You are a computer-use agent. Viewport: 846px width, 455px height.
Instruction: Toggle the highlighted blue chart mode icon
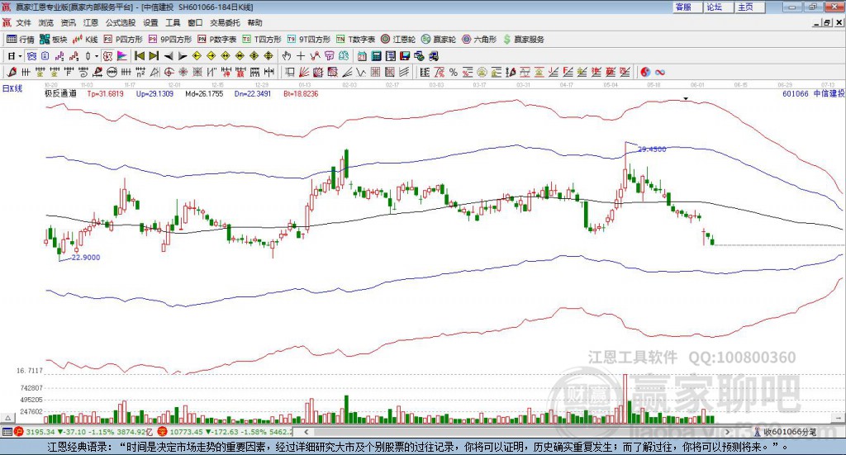click(x=31, y=56)
